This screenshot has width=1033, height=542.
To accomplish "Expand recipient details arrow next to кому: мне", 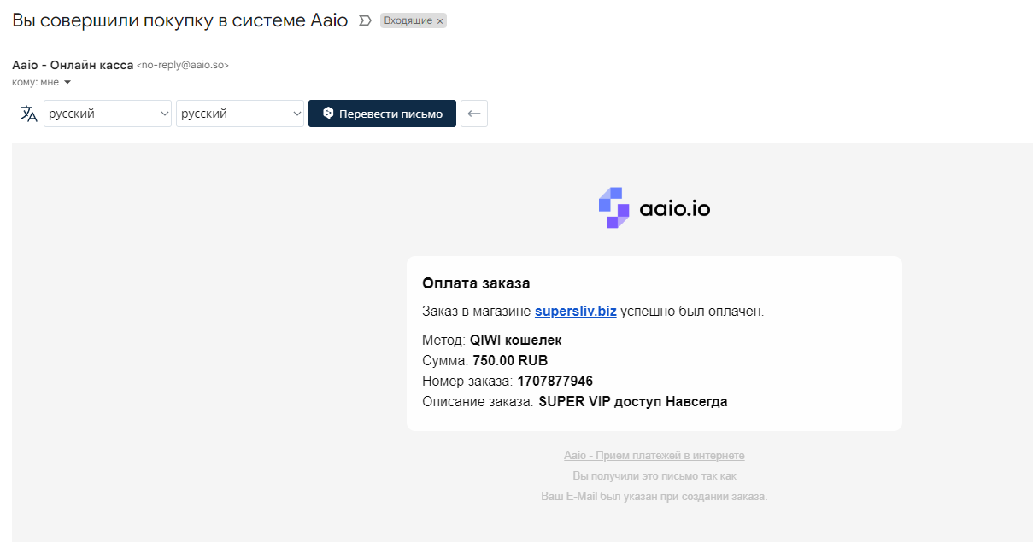I will point(67,82).
